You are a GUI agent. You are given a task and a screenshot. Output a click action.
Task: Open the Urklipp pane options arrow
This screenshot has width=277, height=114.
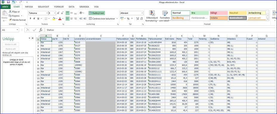pos(29,38)
